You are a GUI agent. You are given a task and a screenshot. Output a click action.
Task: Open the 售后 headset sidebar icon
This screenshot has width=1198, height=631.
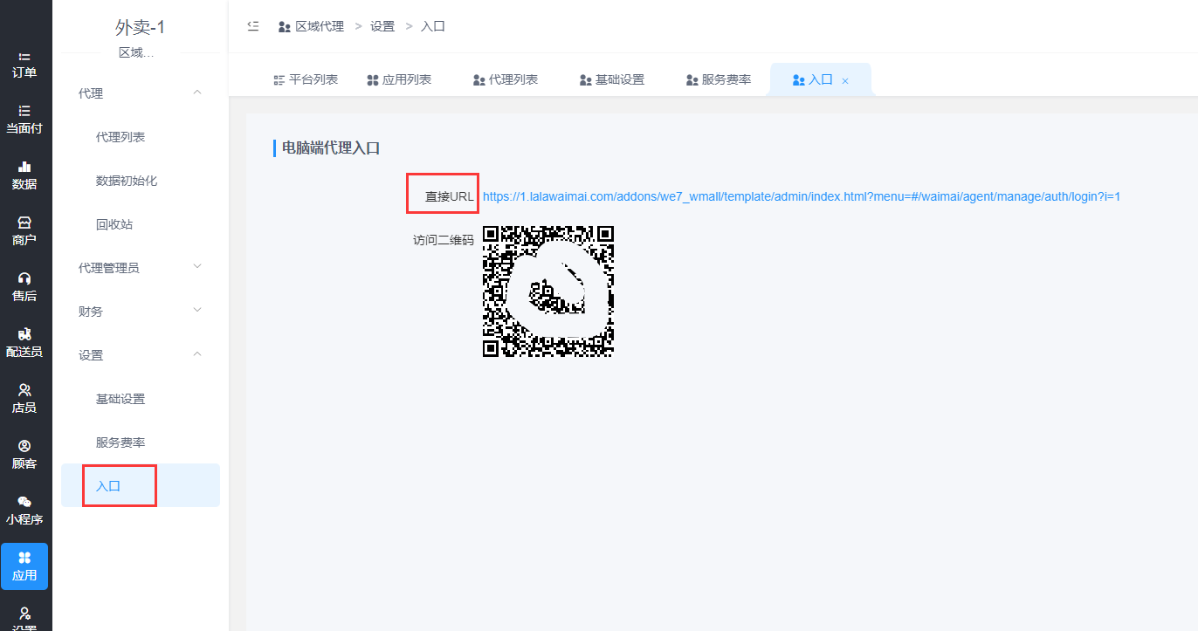tap(24, 278)
